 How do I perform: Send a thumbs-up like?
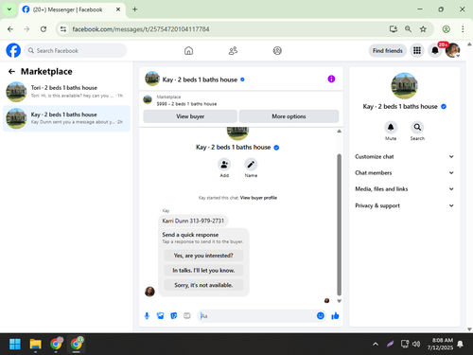335,315
